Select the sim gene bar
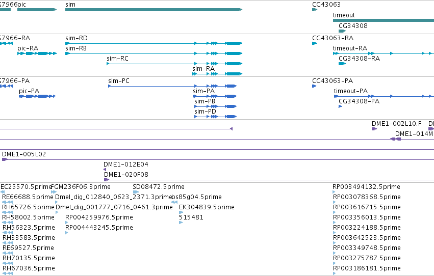Screen dimensions: 434x276 154,10
